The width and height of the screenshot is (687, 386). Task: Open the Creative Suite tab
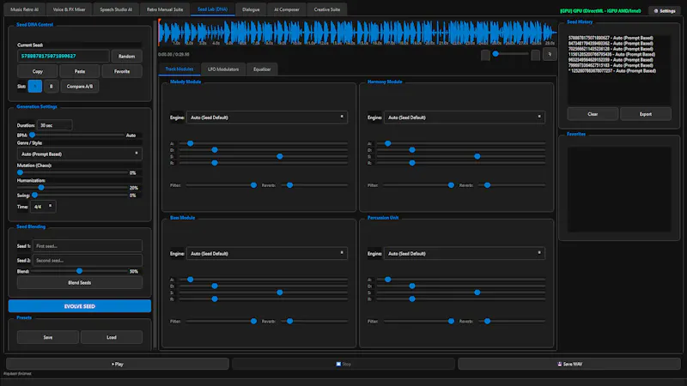327,9
